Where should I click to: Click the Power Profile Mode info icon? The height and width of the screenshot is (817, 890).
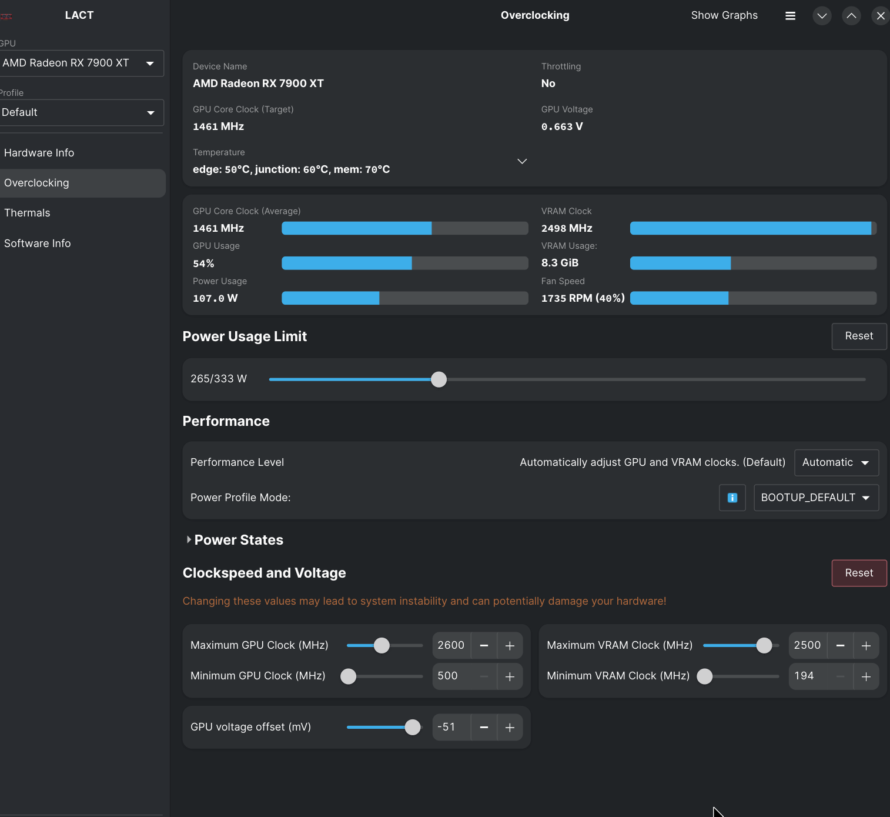pos(732,498)
